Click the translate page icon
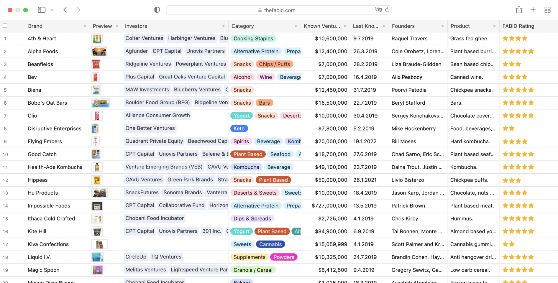 [x=378, y=10]
